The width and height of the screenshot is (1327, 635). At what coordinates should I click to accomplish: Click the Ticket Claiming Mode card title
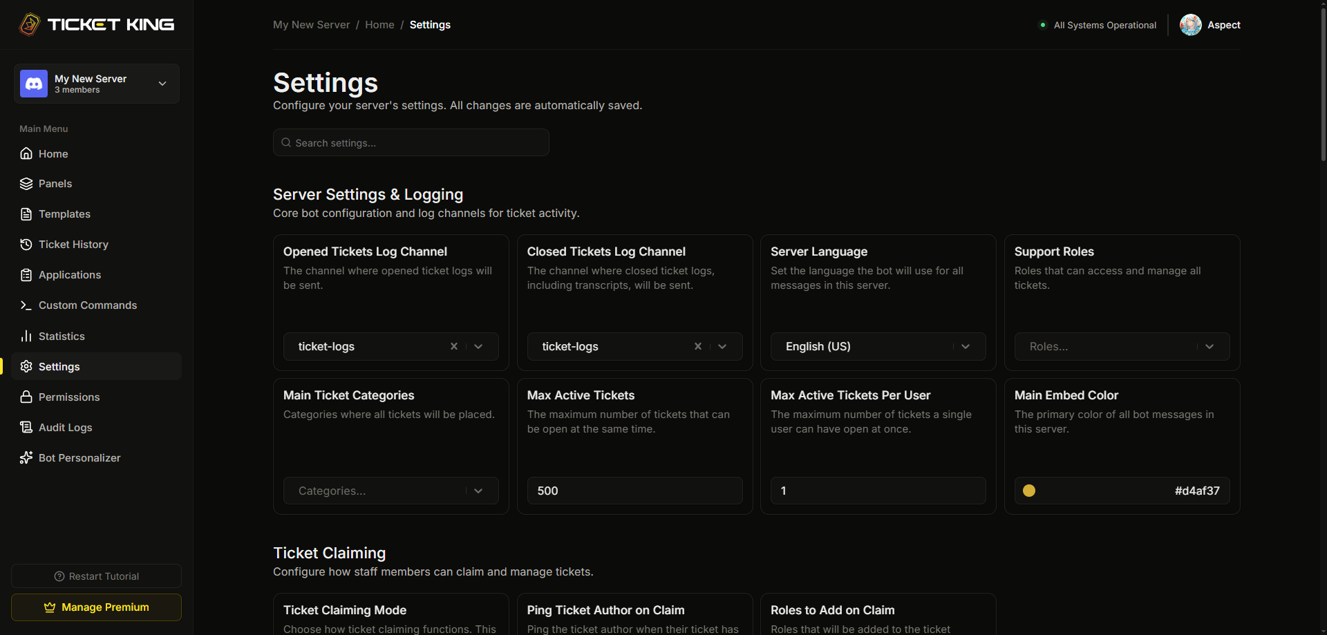[345, 610]
